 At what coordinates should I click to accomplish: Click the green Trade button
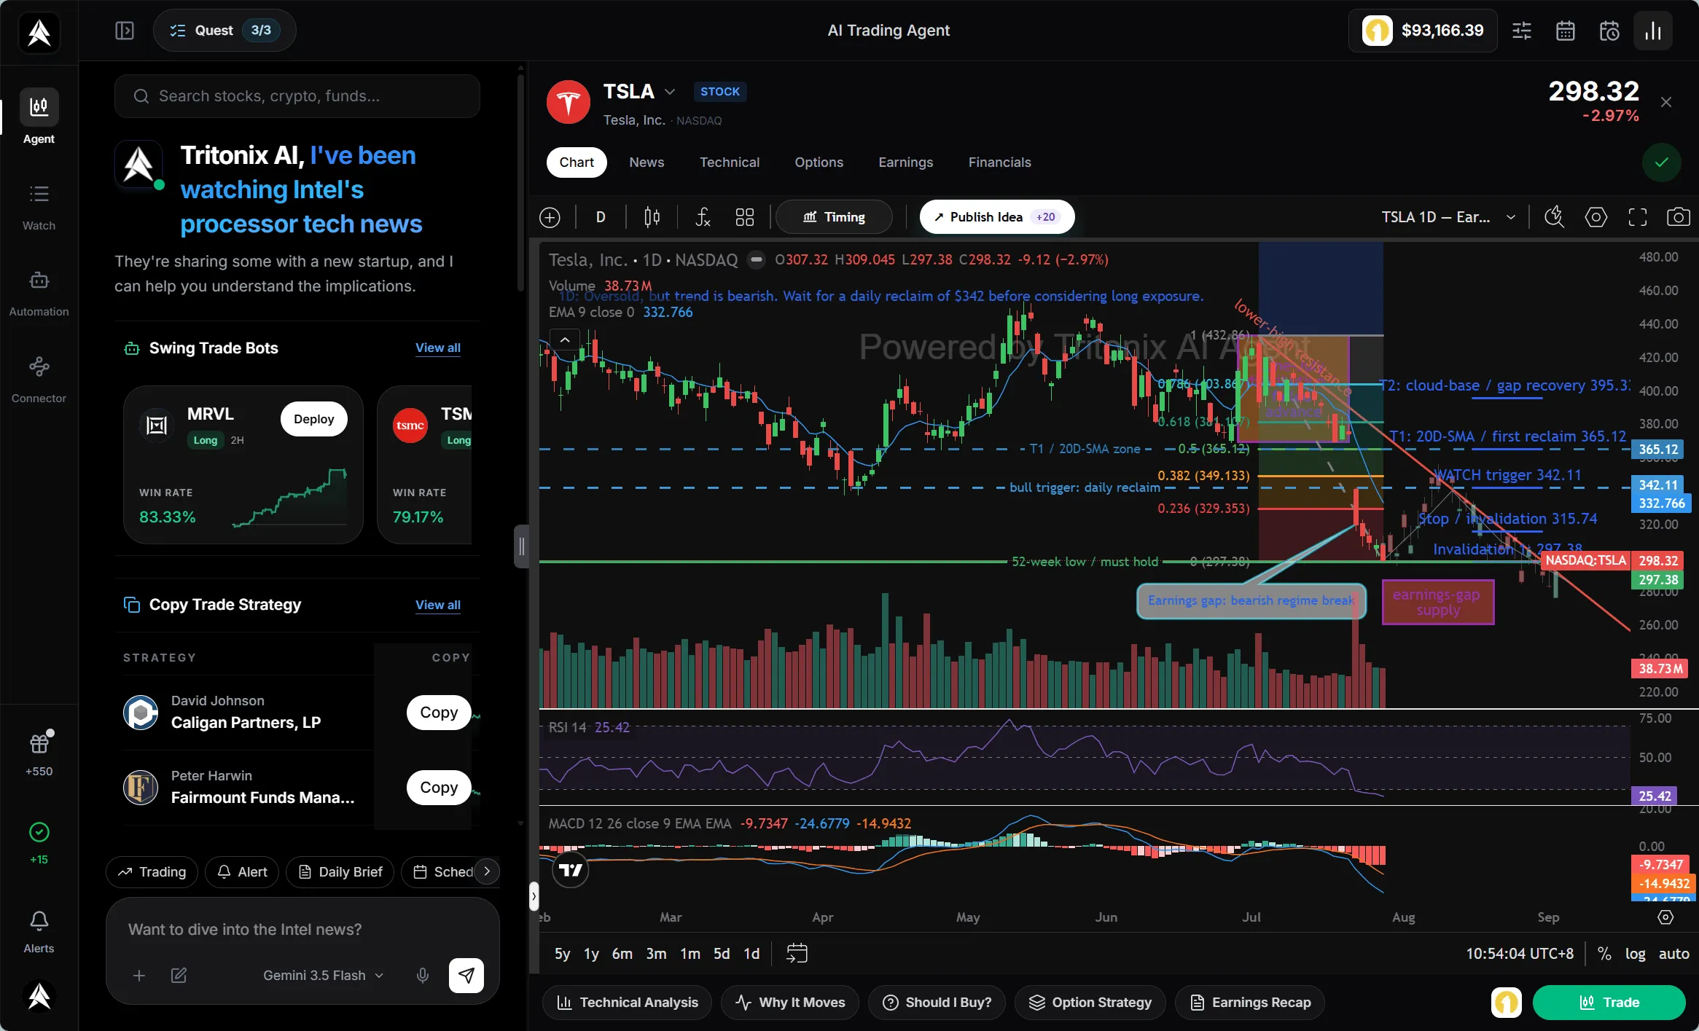[x=1609, y=1003]
